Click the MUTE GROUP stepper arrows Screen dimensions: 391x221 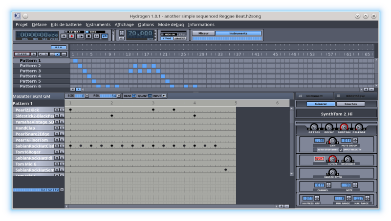coord(355,141)
